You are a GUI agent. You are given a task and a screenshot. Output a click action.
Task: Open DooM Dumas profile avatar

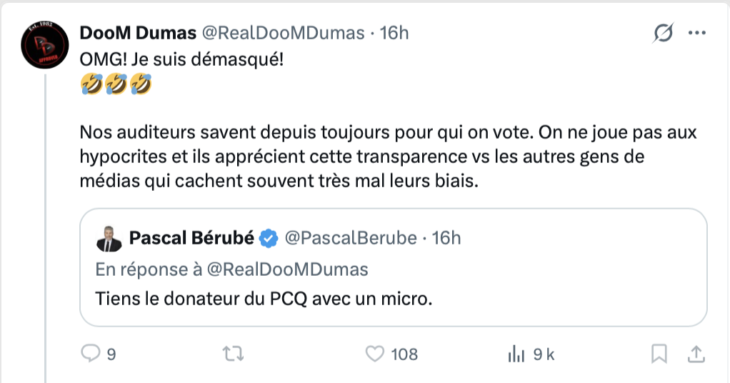coord(44,45)
